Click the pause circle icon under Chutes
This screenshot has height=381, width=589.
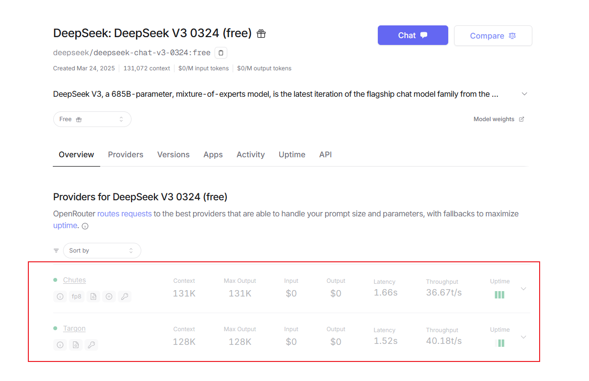tap(109, 296)
